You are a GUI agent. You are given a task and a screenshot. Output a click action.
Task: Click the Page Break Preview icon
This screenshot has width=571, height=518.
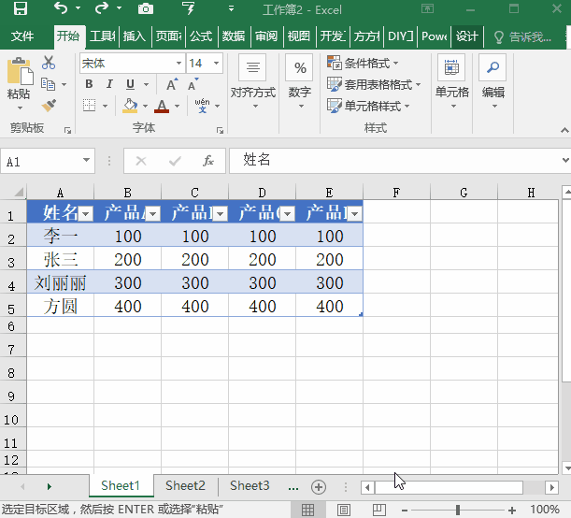[379, 510]
